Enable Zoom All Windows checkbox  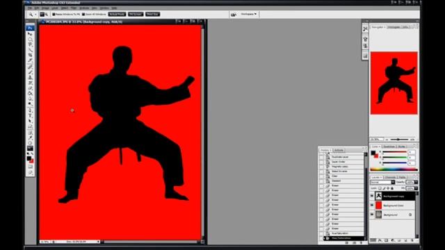83,14
